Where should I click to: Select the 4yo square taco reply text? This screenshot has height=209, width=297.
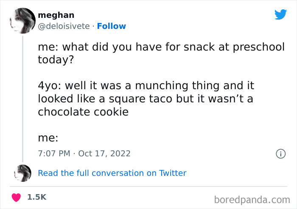[x=146, y=99]
